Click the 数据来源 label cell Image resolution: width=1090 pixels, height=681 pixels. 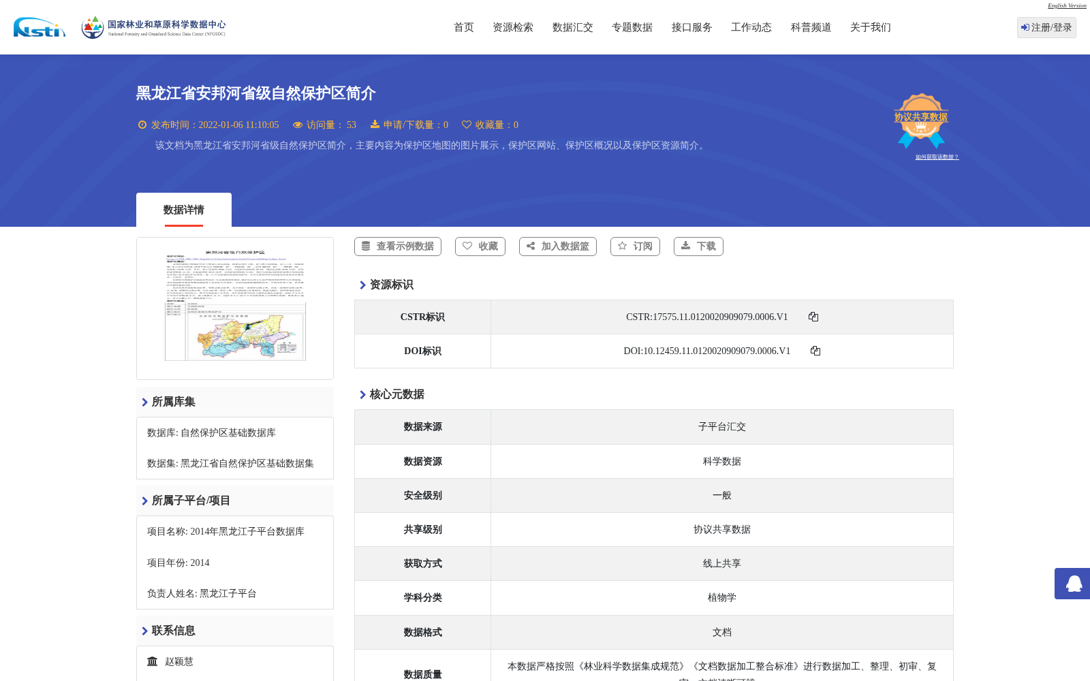422,427
